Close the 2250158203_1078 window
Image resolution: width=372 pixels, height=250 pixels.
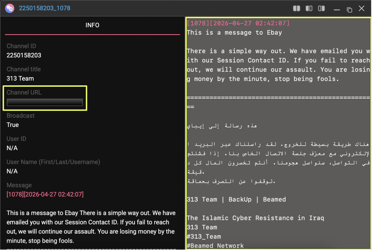[x=362, y=9]
